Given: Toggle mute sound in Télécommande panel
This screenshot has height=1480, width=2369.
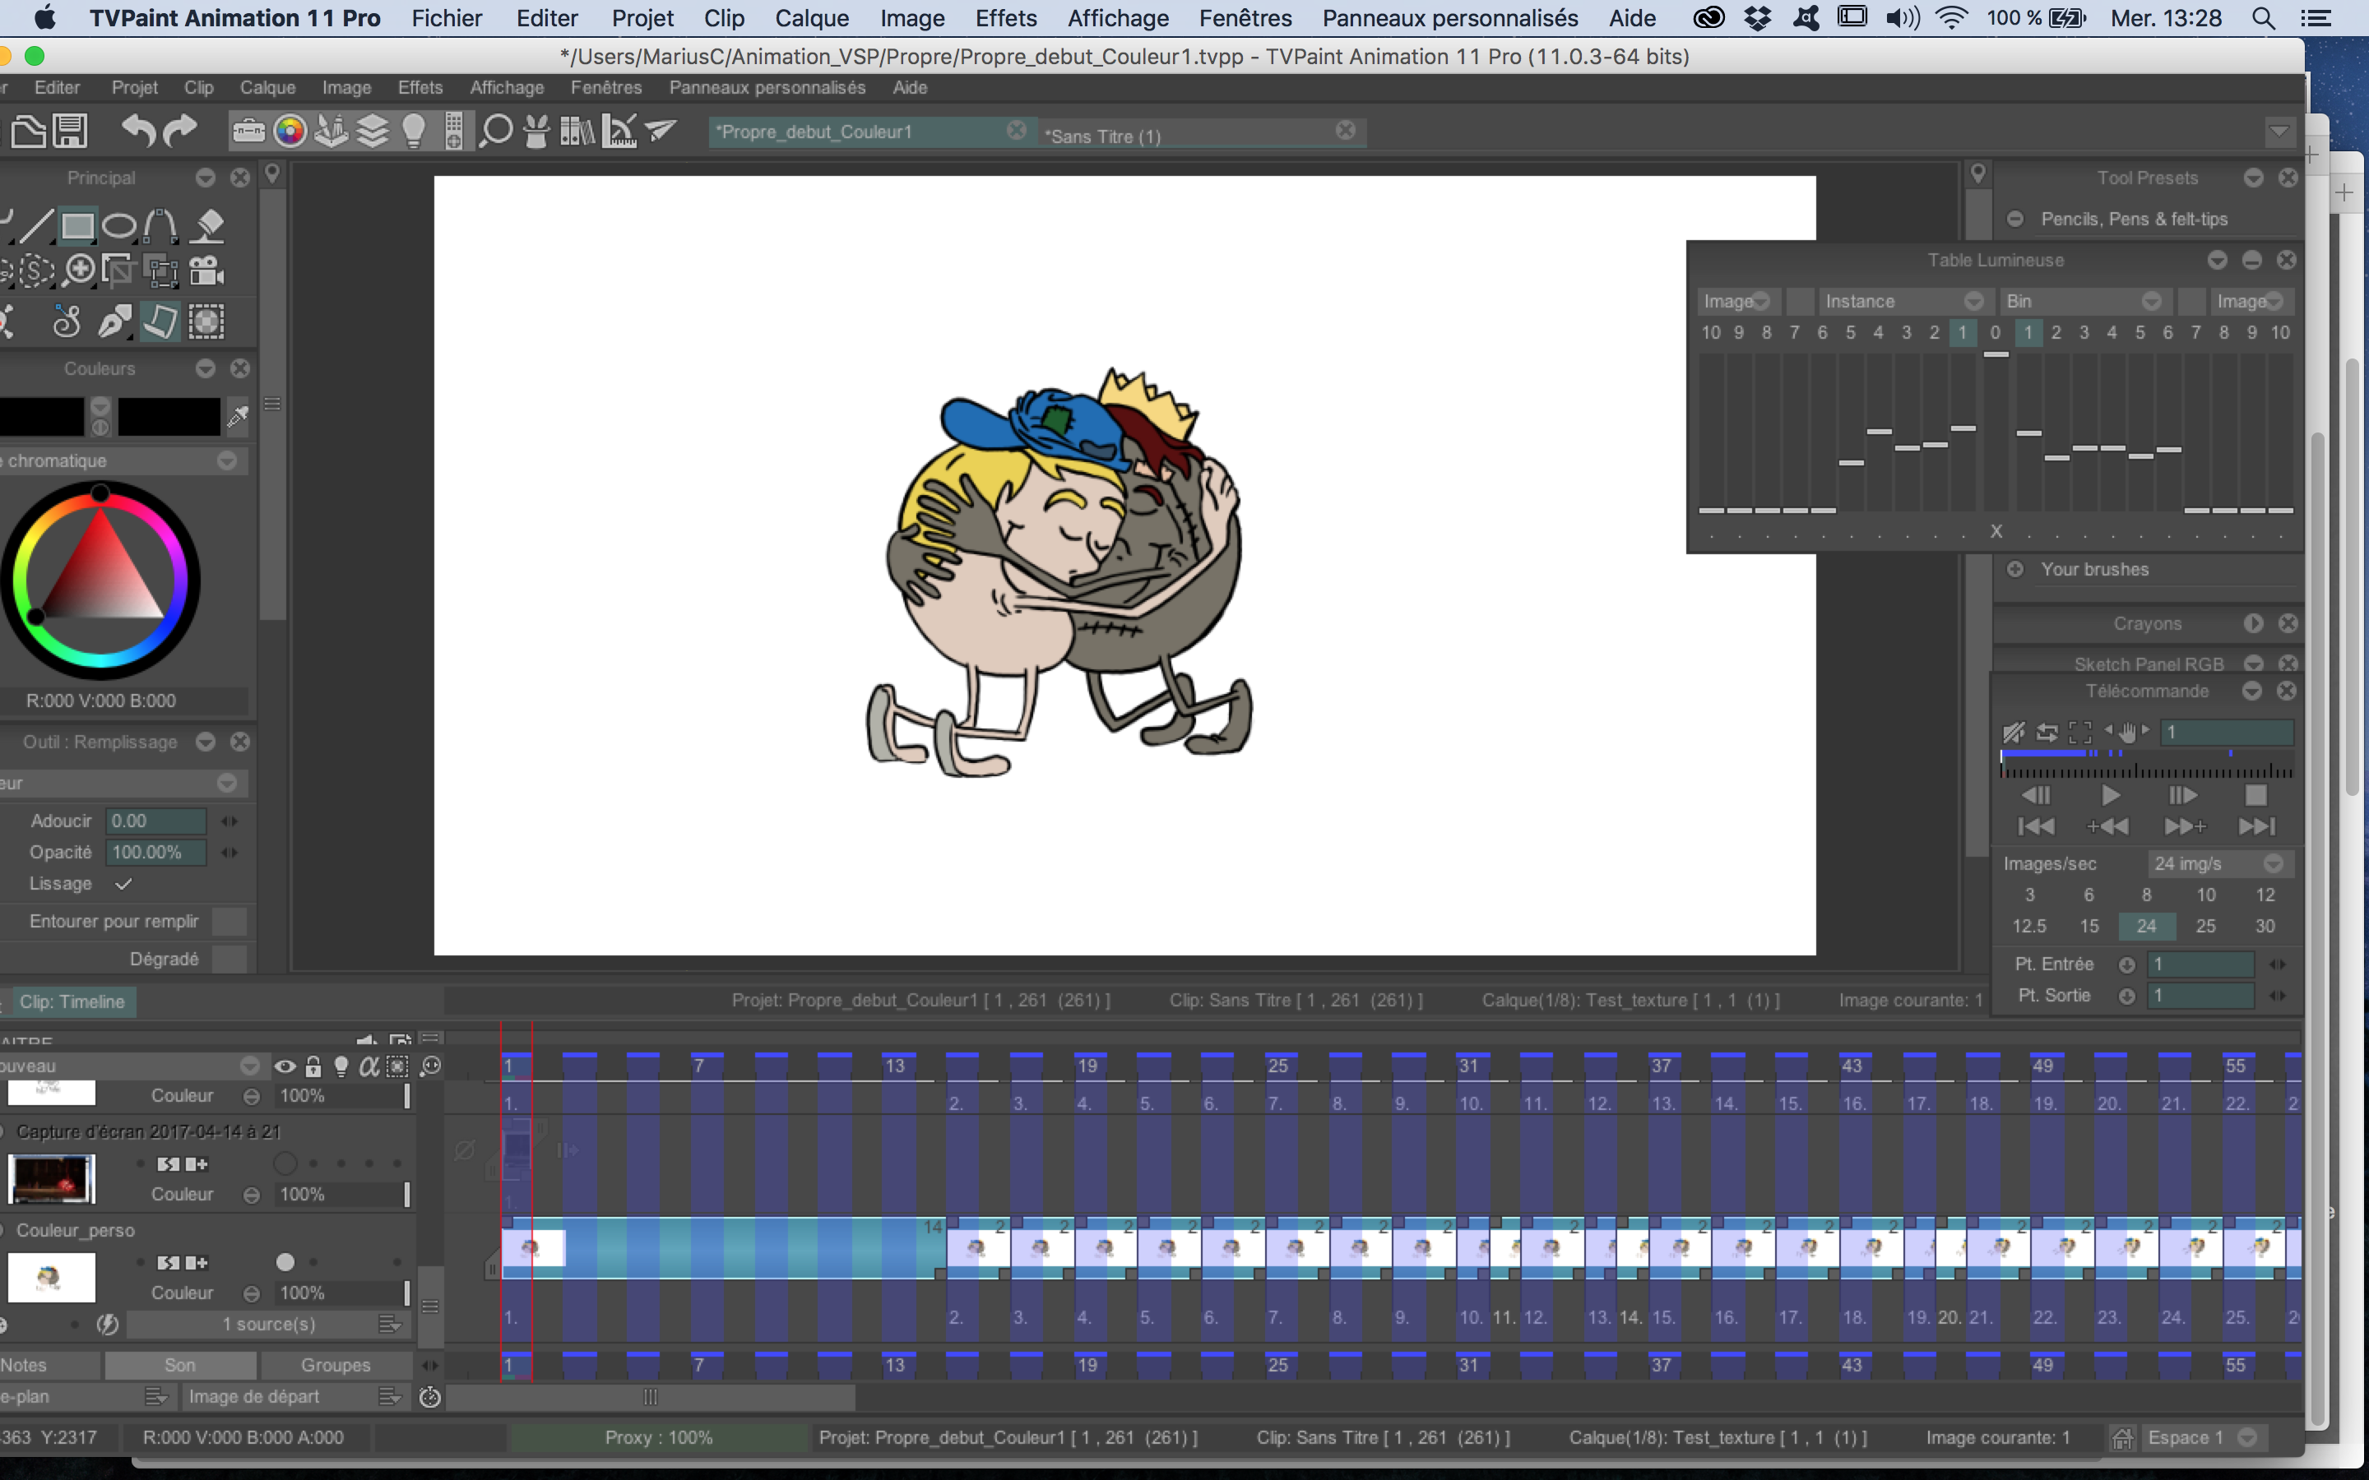Looking at the screenshot, I should (x=2013, y=732).
